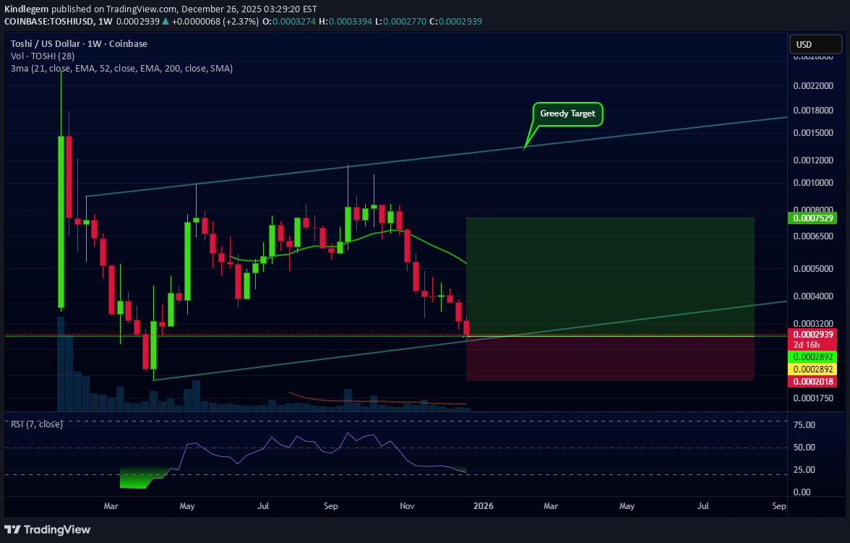Image resolution: width=850 pixels, height=543 pixels.
Task: Click the green 0.0002892 entry price label
Action: click(x=812, y=357)
